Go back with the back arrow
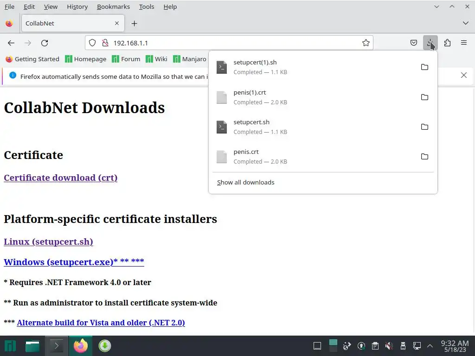Image resolution: width=475 pixels, height=356 pixels. point(11,43)
